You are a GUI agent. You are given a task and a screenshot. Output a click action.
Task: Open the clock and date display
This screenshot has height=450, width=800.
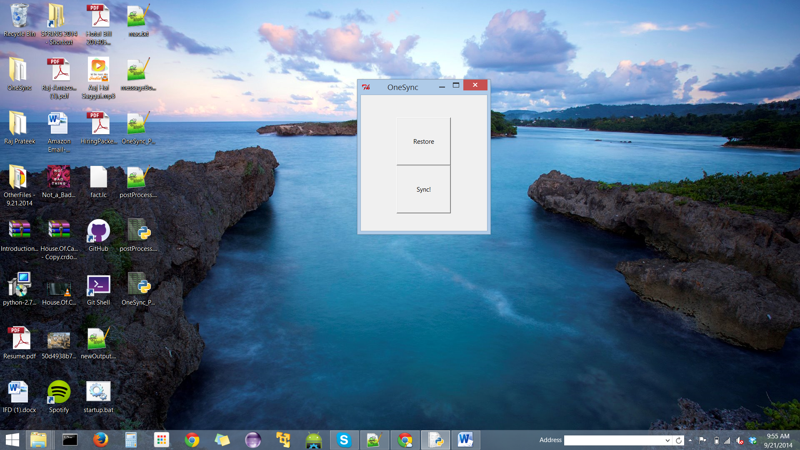point(778,440)
